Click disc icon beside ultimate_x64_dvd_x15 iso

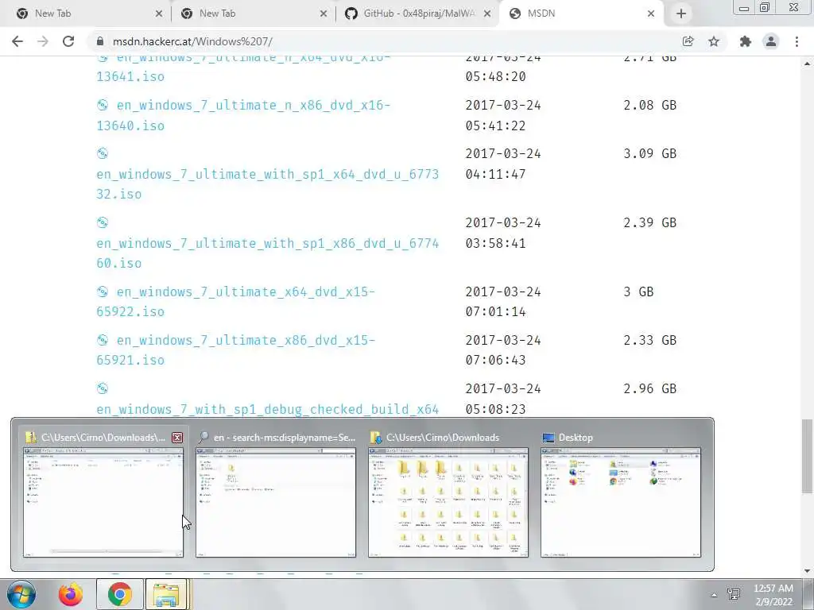(103, 292)
